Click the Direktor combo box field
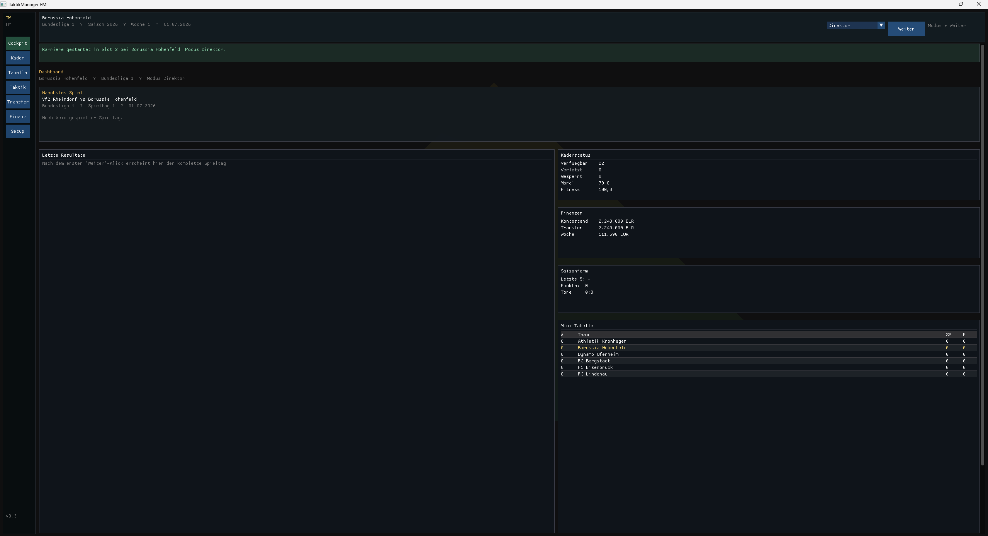988x536 pixels. pyautogui.click(x=851, y=25)
